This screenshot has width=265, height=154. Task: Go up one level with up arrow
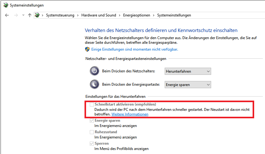point(30,15)
